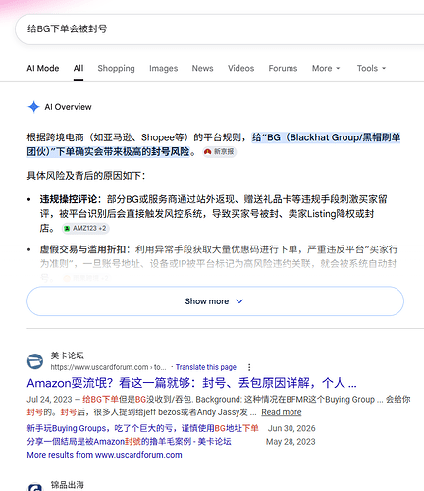This screenshot has height=491, width=424.
Task: Select the Images tab
Action: [x=163, y=68]
